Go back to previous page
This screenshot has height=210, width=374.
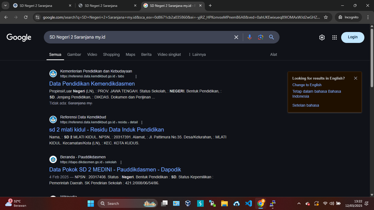pyautogui.click(x=6, y=17)
